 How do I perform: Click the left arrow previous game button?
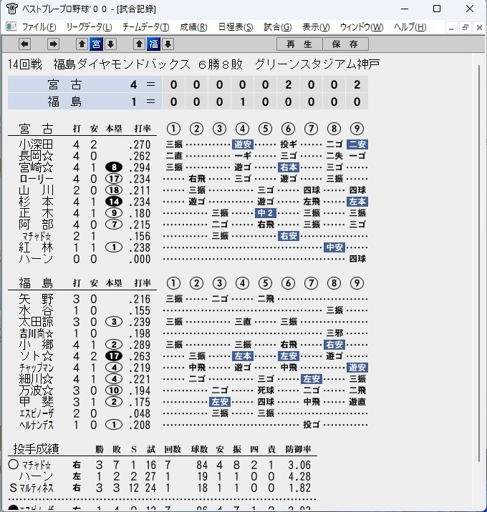tap(24, 44)
